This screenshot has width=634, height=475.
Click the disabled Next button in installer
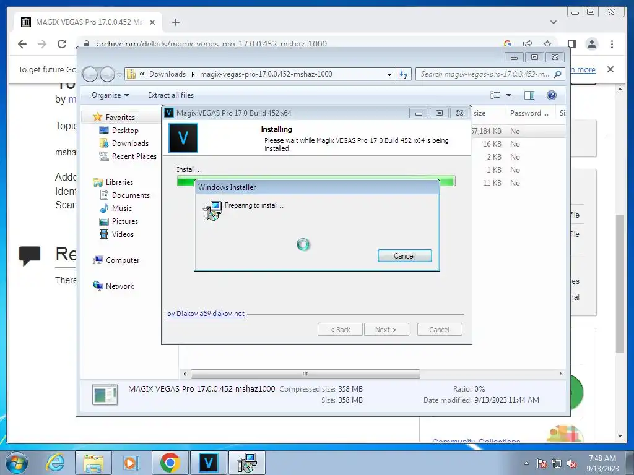pos(386,330)
